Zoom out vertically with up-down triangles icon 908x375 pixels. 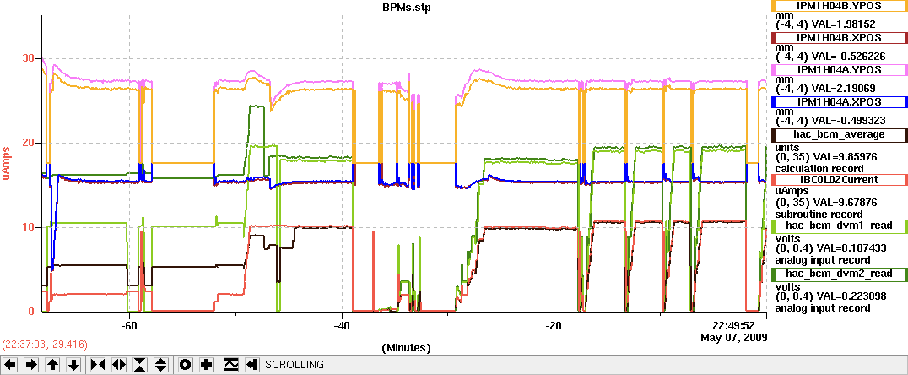coord(161,365)
